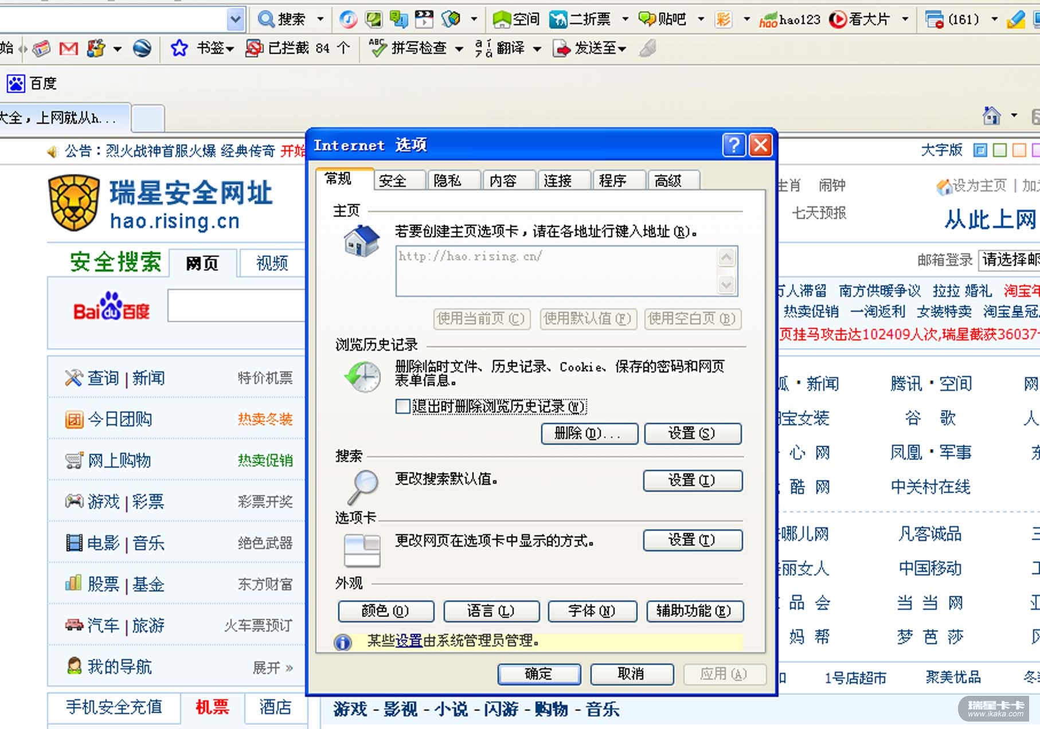Open the 百度 paw favorites link
1040x729 pixels.
click(32, 84)
